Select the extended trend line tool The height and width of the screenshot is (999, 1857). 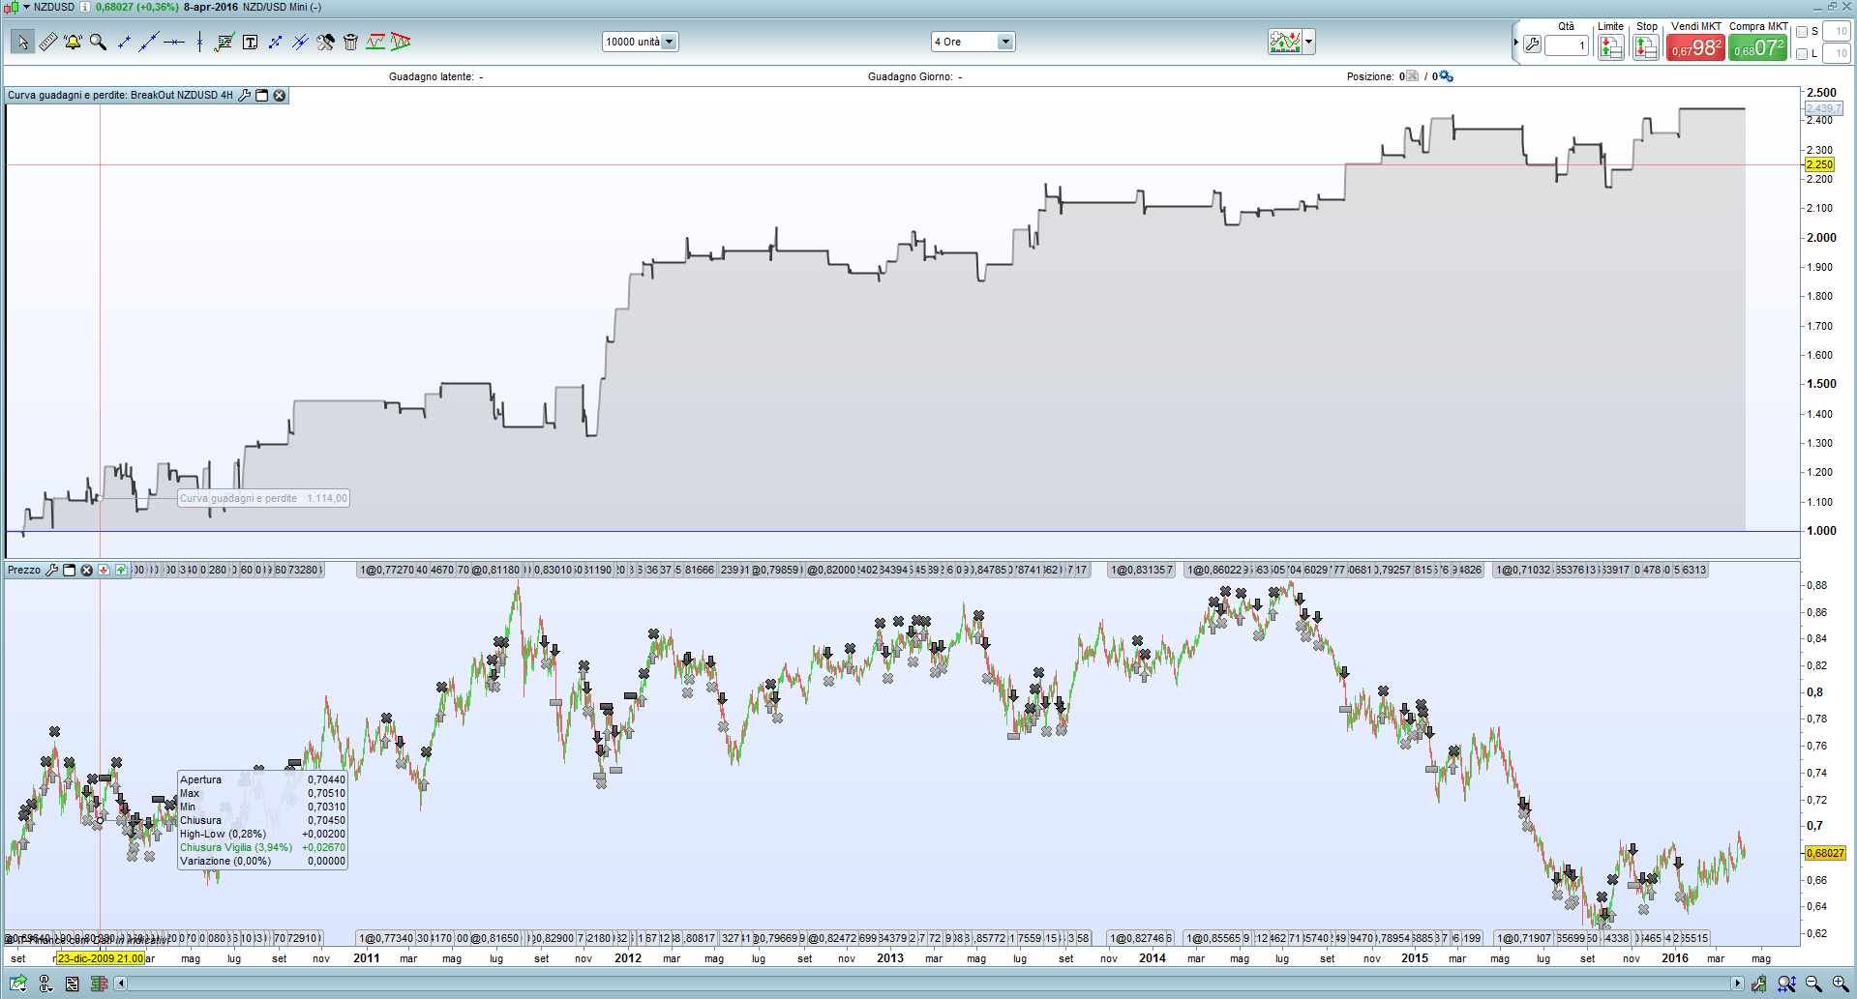click(x=148, y=42)
